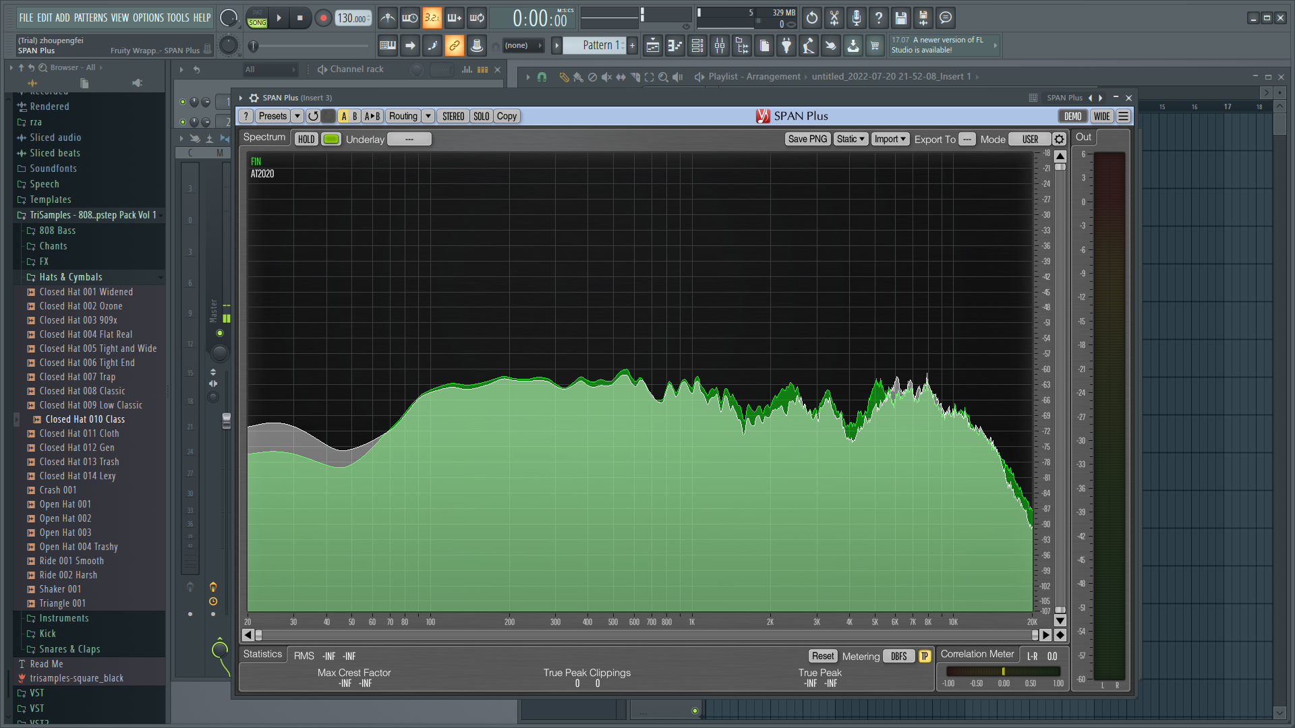The height and width of the screenshot is (728, 1295).
Task: Open the PATTERNS menu
Action: (92, 18)
